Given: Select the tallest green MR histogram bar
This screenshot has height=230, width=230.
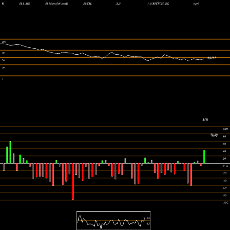Looking at the screenshot, I should click(10, 152).
